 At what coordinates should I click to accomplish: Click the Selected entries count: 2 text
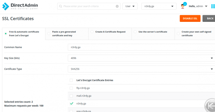[x=19, y=102]
